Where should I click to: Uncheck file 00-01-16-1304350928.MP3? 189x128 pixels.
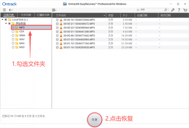pyautogui.click(x=57, y=47)
